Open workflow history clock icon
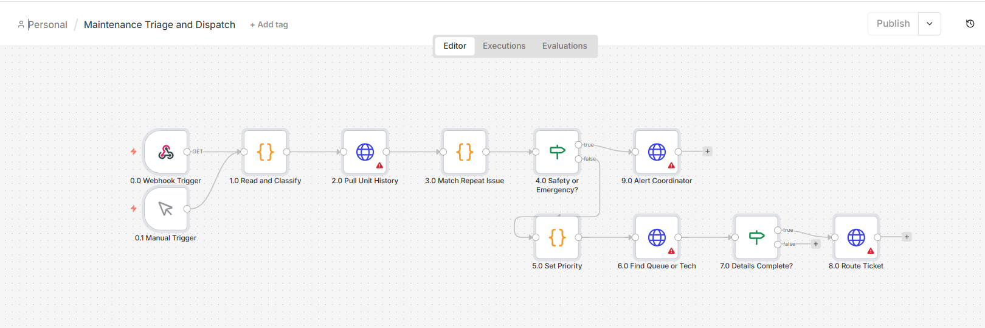Image resolution: width=985 pixels, height=328 pixels. click(x=970, y=24)
